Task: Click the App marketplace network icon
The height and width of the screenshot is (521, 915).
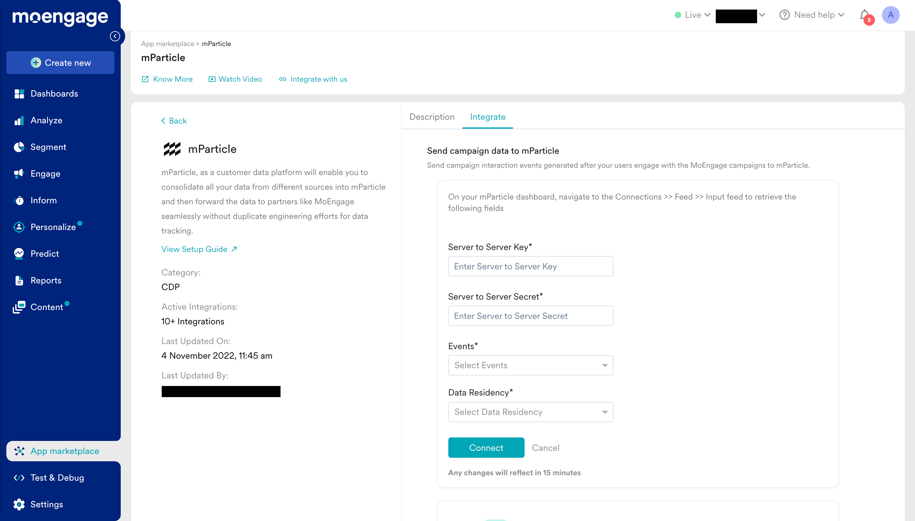Action: 19,451
